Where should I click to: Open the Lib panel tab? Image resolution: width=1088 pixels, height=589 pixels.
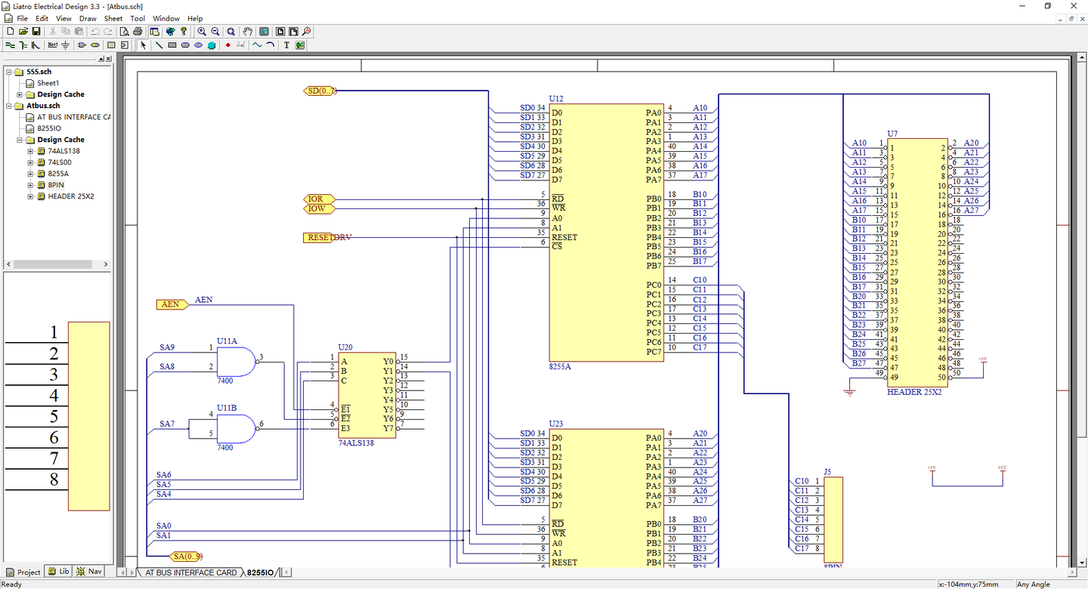point(59,572)
